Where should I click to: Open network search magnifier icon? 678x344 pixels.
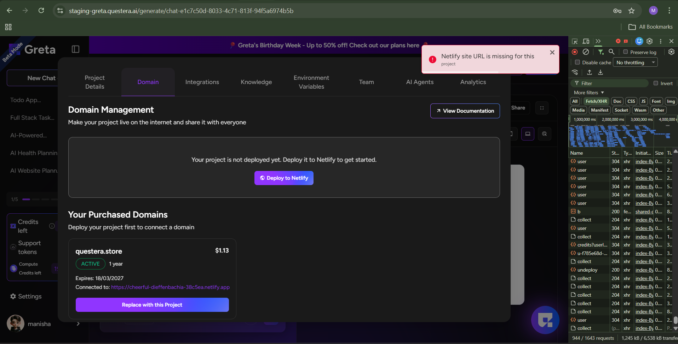tap(611, 52)
